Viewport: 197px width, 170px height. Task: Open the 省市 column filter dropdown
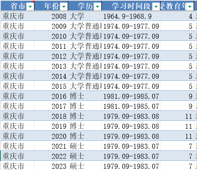coord(30,6)
